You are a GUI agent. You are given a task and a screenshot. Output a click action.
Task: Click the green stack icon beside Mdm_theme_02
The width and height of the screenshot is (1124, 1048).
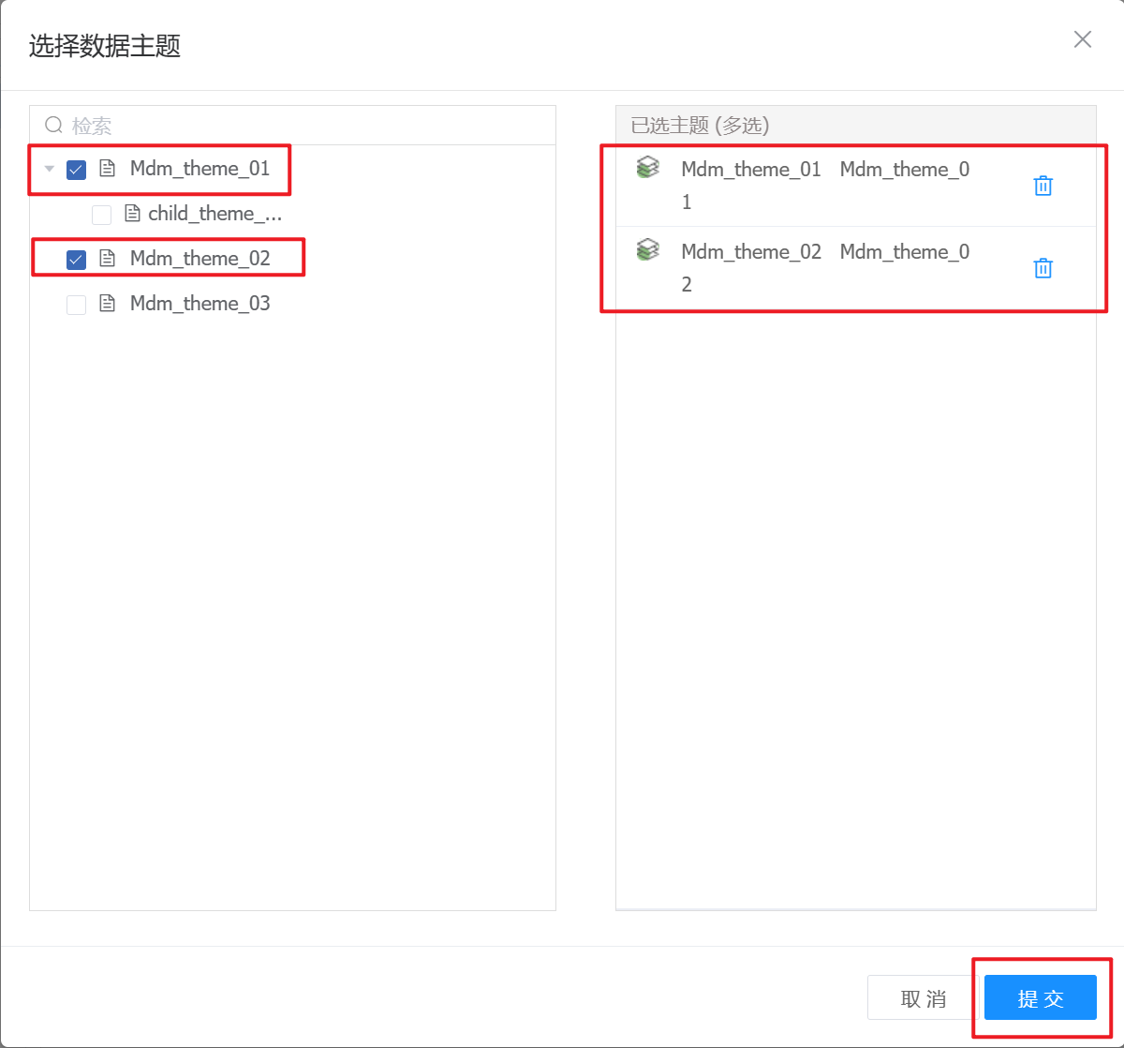point(647,250)
